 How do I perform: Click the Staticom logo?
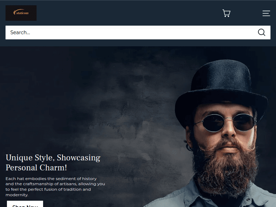(x=21, y=13)
